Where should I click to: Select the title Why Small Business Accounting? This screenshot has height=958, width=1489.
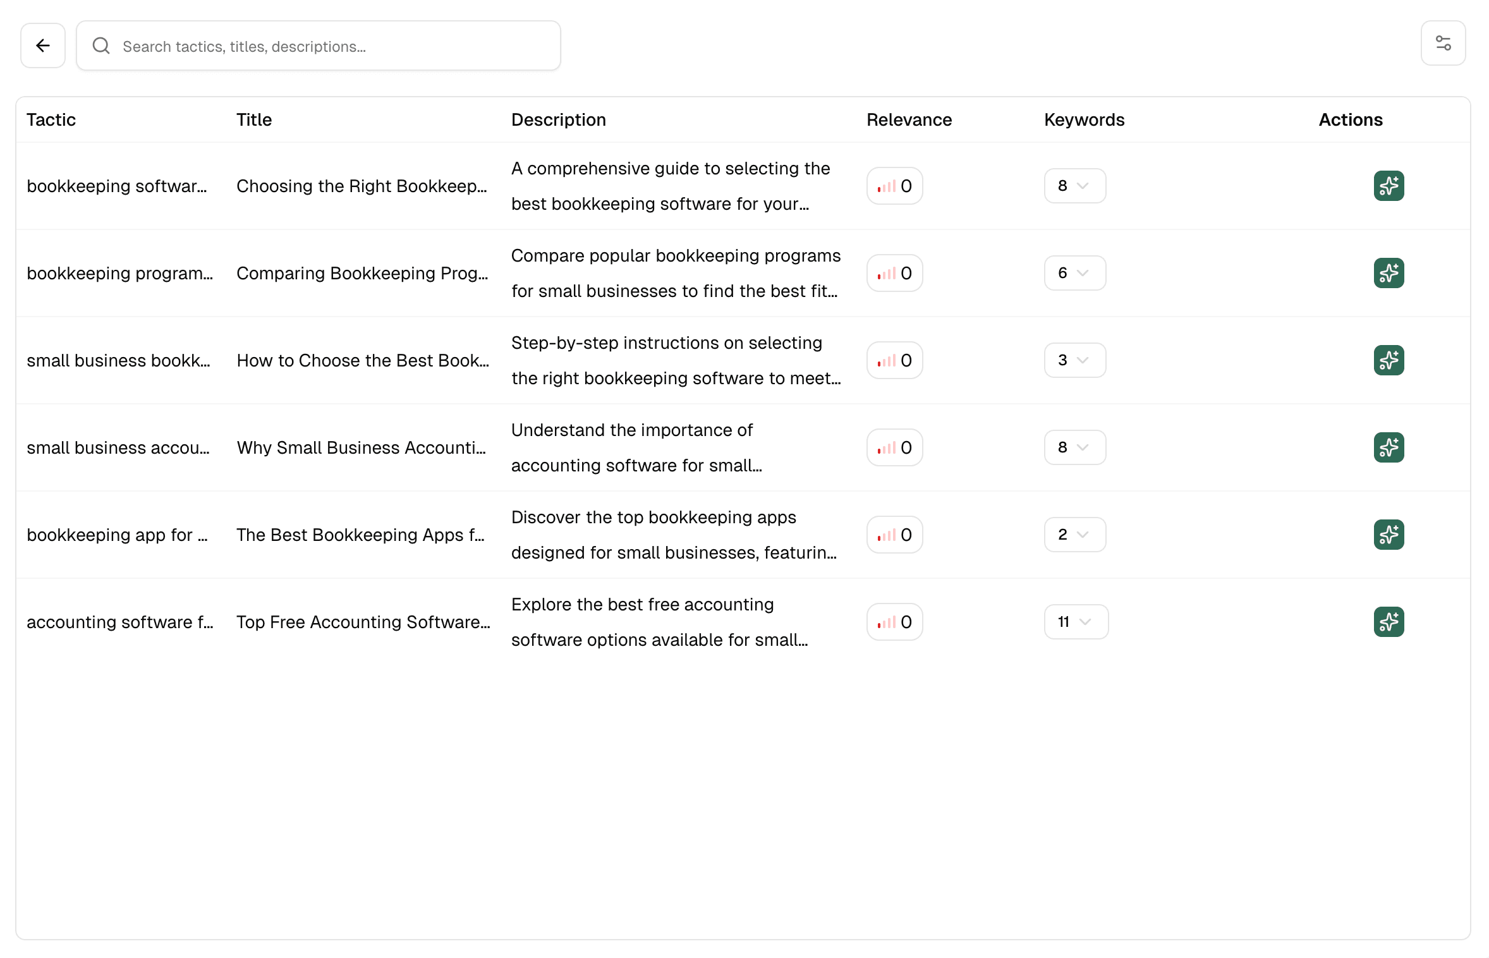coord(362,447)
